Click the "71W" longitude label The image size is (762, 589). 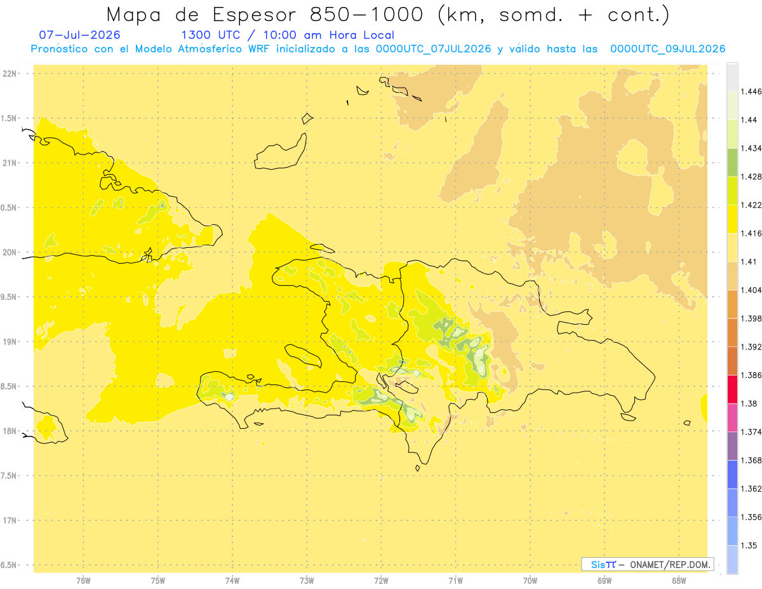click(x=455, y=581)
